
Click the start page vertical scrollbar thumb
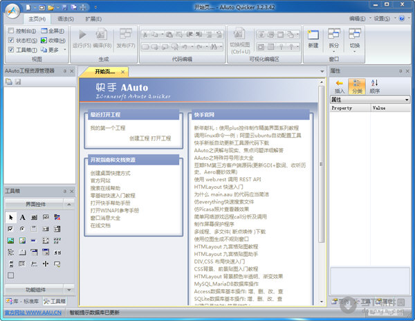tap(322, 164)
